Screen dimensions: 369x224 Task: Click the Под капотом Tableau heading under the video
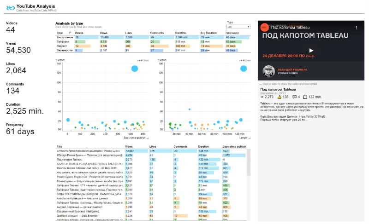278,89
